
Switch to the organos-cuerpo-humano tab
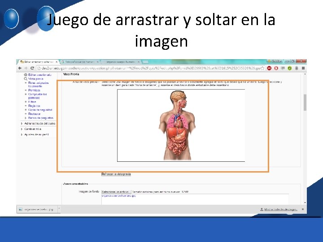pyautogui.click(x=121, y=62)
